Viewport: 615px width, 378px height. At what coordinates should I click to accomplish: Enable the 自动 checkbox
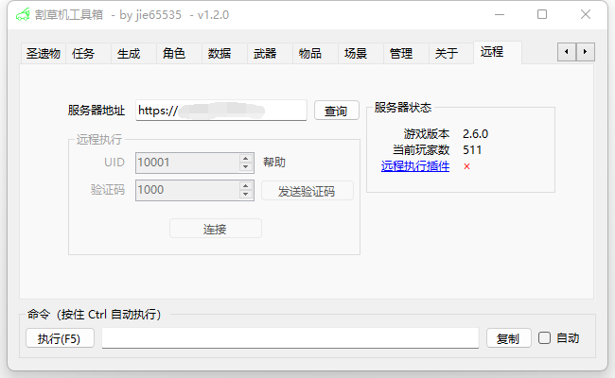click(x=544, y=338)
